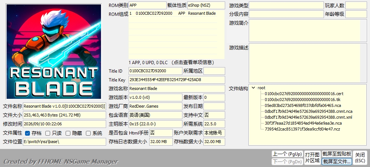This screenshot has width=370, height=167.
Task: Click the 存档数据大小 field 32.00 MB
Action: pos(214,142)
